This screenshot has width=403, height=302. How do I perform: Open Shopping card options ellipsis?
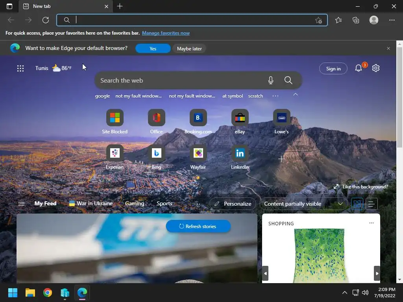(x=372, y=223)
